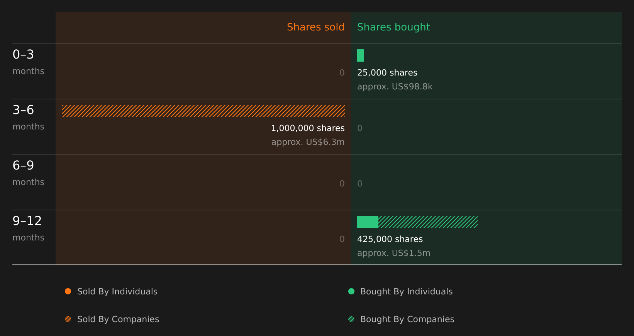This screenshot has height=336, width=634.
Task: Click the sold zero in 0–3 months row
Action: (342, 73)
